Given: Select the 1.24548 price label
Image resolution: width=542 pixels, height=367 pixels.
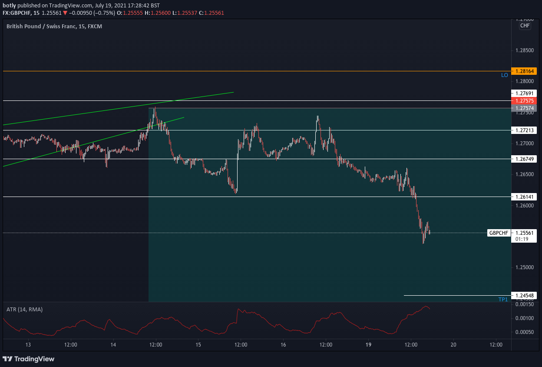Looking at the screenshot, I should (524, 296).
